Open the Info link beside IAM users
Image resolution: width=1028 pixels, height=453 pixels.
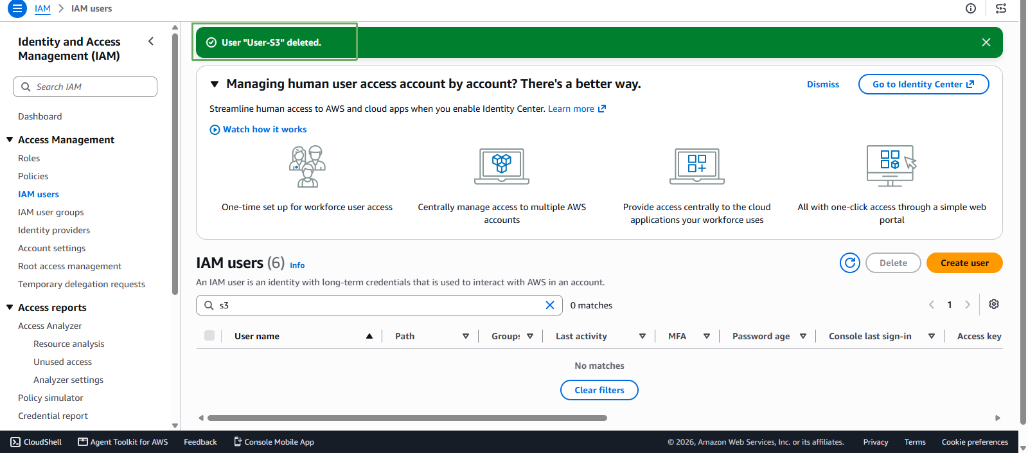297,265
